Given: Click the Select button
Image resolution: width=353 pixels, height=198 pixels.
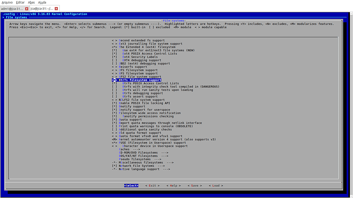Looking at the screenshot, I should tap(131, 186).
